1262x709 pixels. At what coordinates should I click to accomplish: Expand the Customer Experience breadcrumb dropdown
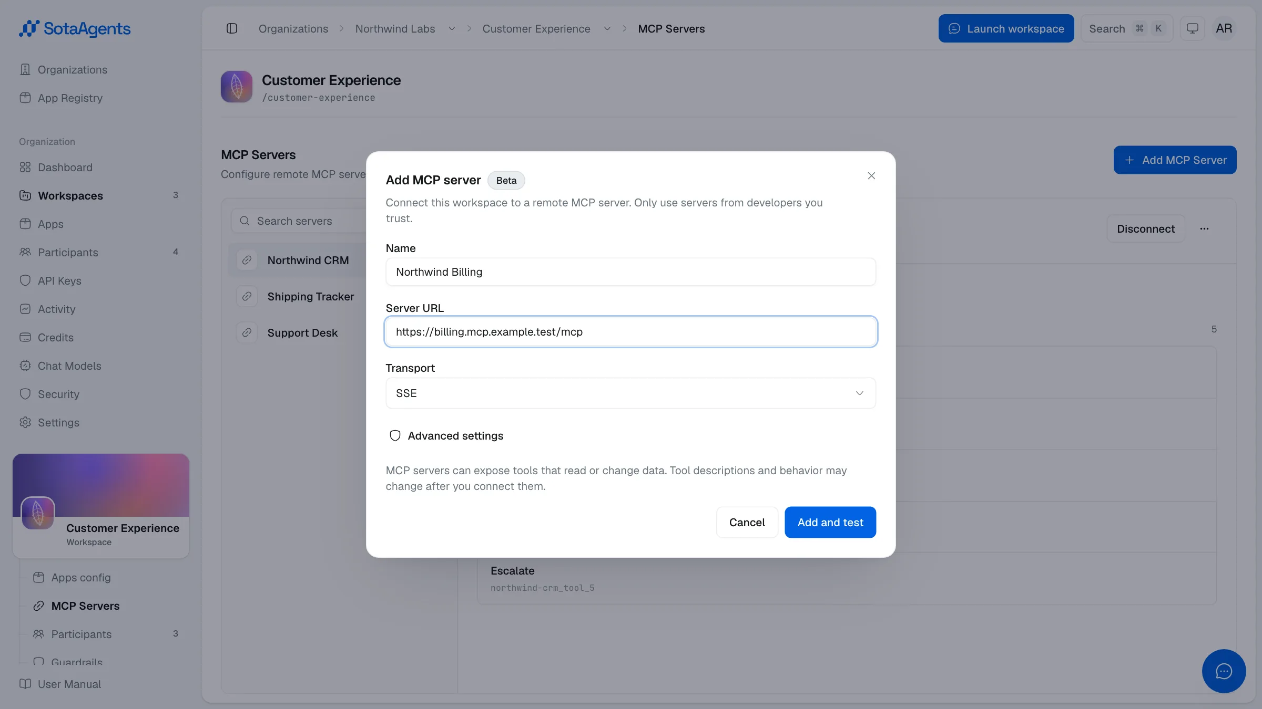pos(607,28)
